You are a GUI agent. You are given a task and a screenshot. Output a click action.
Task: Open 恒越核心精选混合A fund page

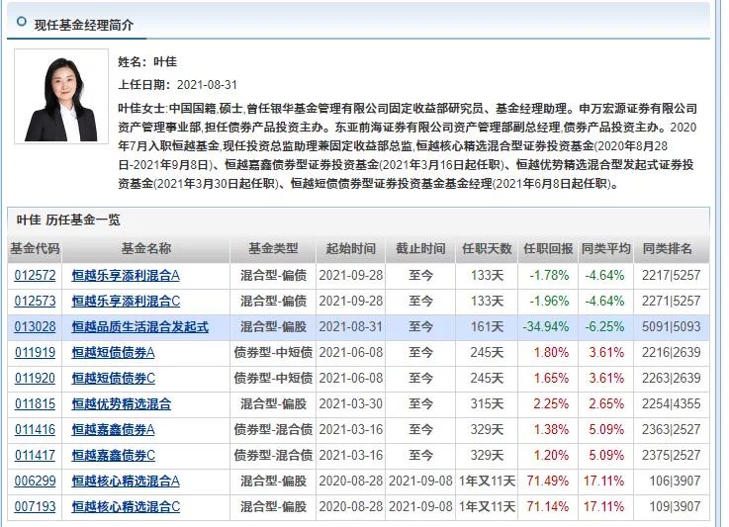point(126,481)
